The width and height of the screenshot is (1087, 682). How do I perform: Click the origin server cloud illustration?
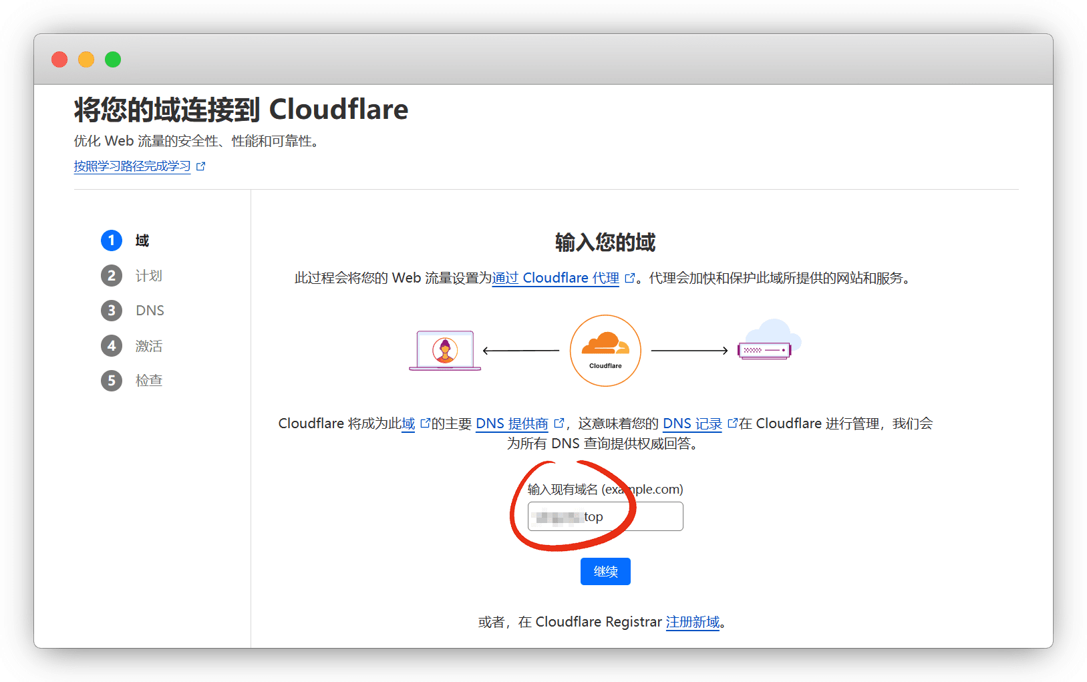click(x=769, y=339)
